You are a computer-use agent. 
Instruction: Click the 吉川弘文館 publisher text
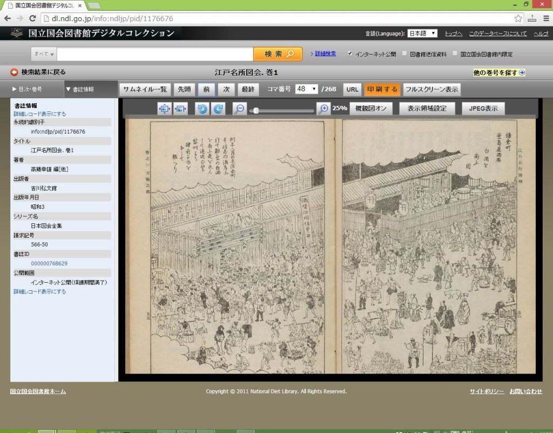44,188
